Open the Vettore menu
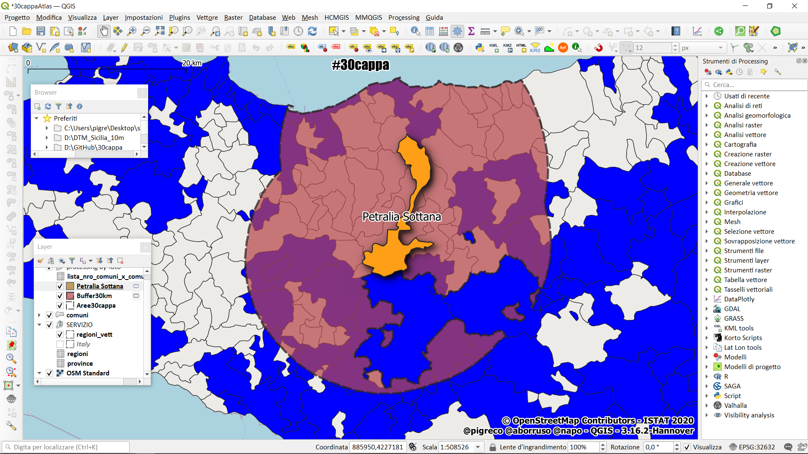Image resolution: width=808 pixels, height=454 pixels. (x=207, y=18)
